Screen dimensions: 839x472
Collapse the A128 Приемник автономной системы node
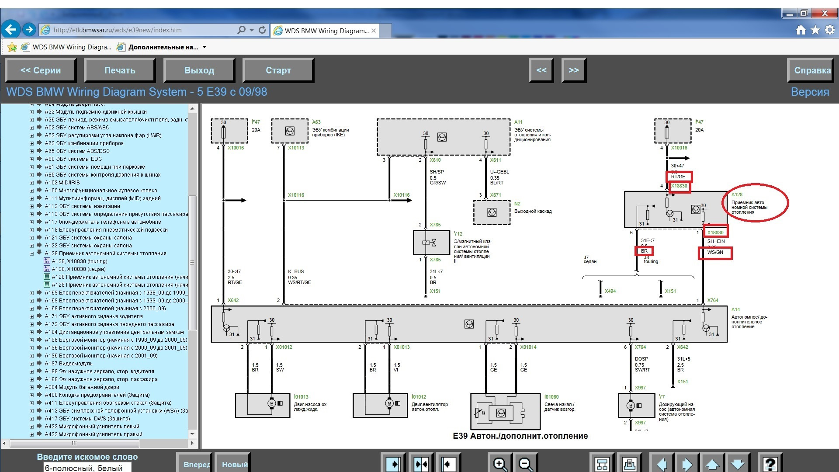[31, 253]
